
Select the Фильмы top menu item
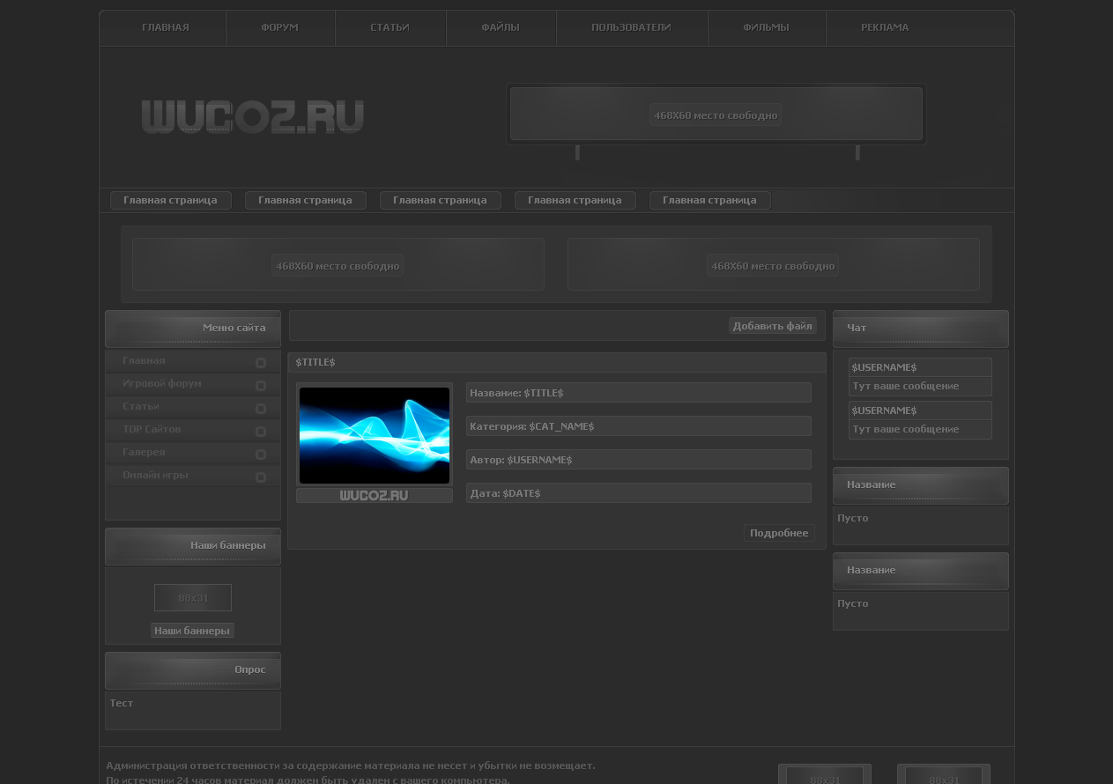coord(766,27)
